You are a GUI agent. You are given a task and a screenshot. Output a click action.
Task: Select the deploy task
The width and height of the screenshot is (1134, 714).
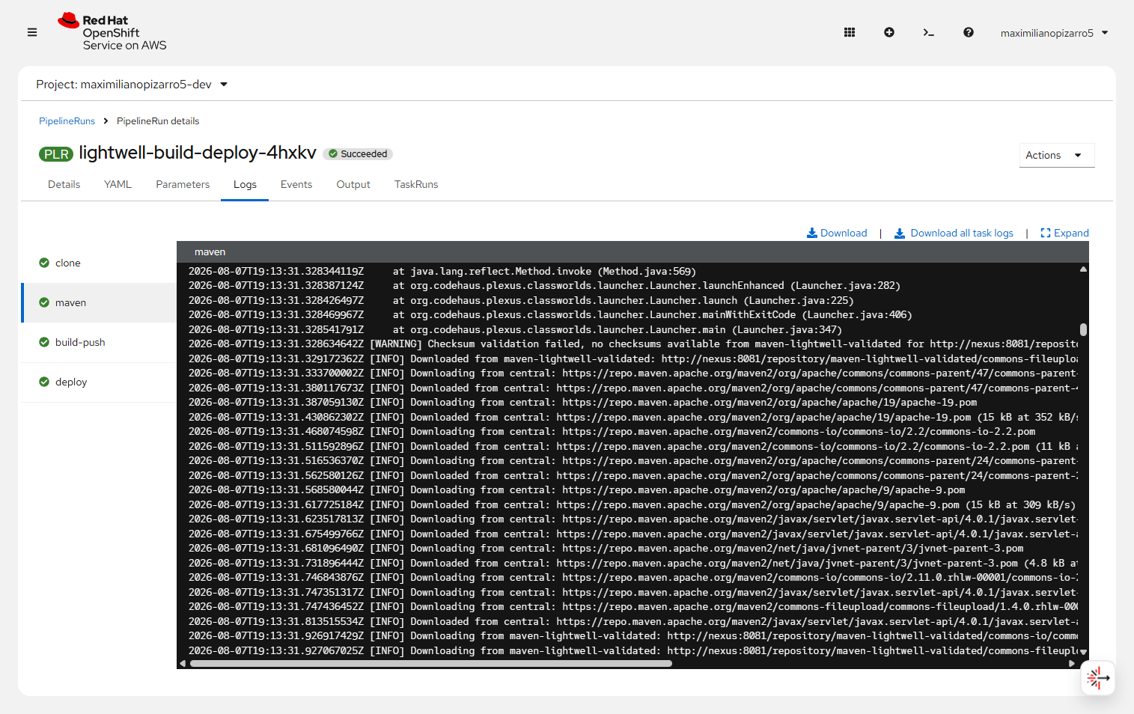(99, 382)
